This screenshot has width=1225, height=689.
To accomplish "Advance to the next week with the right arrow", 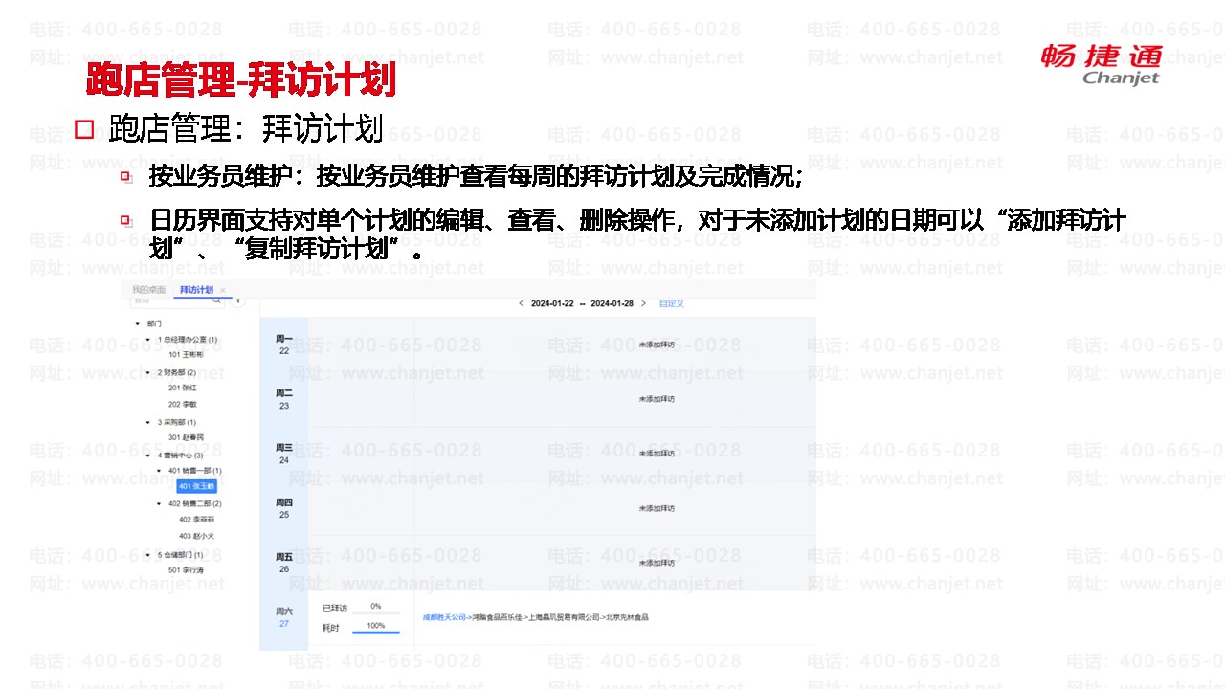I will click(x=644, y=303).
